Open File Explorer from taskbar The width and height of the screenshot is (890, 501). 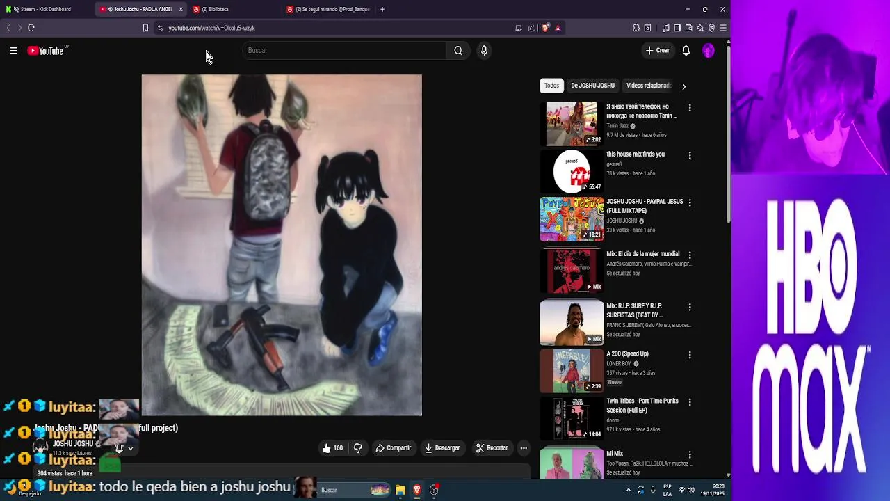tap(400, 490)
